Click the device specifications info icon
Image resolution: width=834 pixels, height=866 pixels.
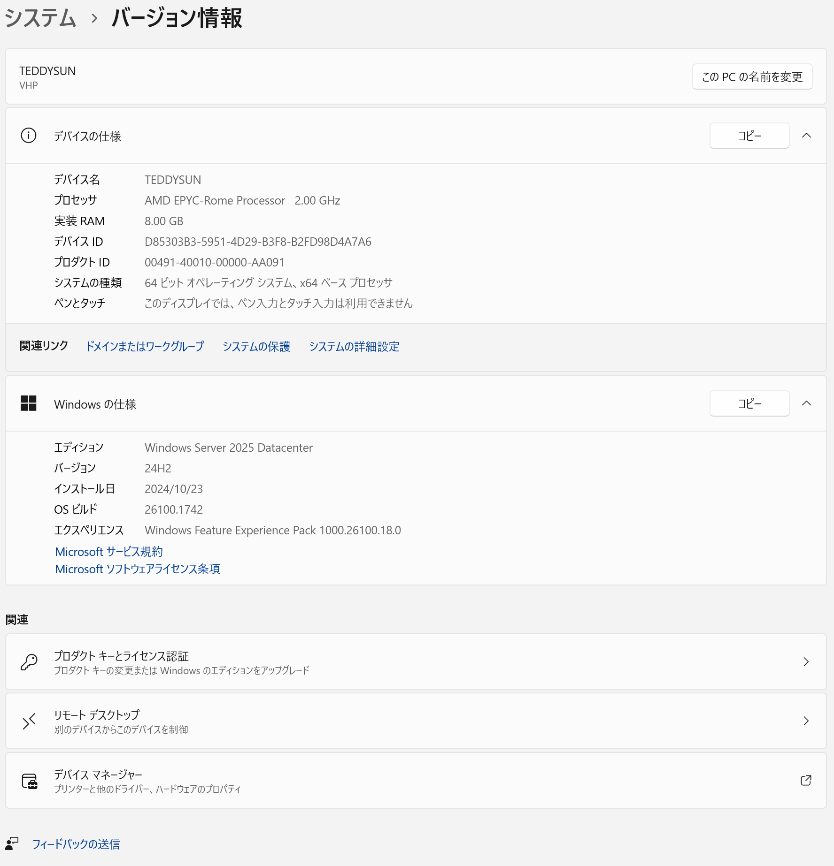coord(29,136)
